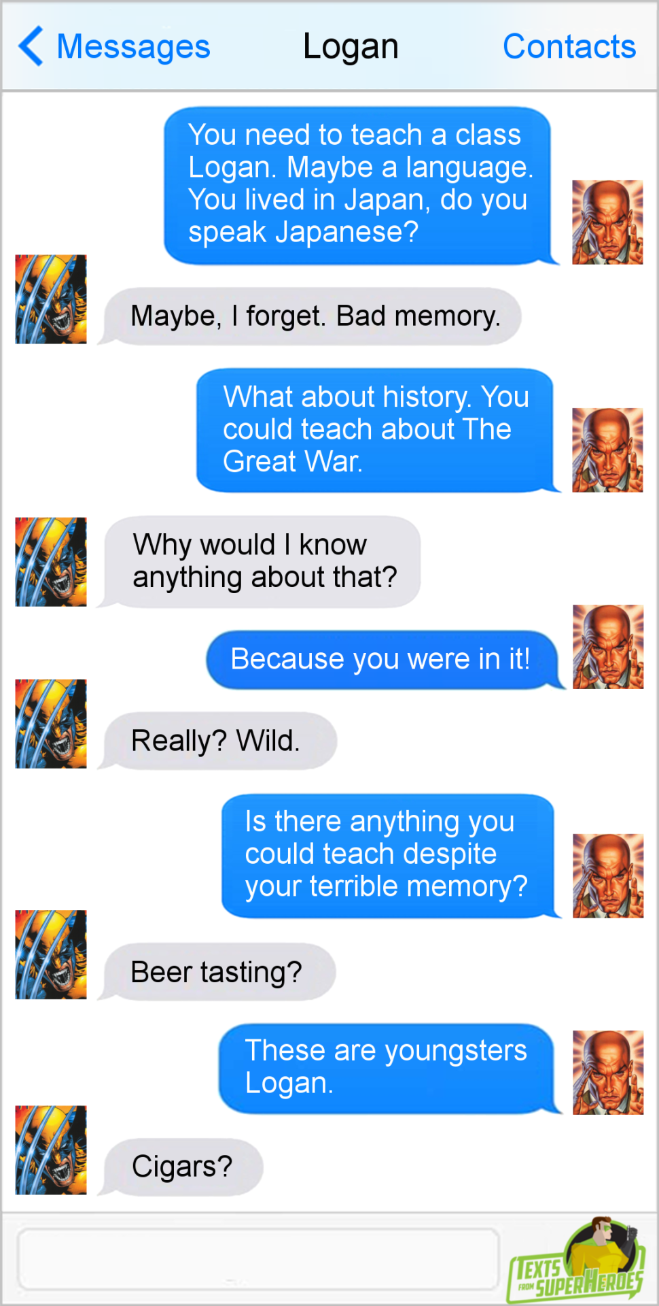Open the Contacts link
This screenshot has height=1306, width=659.
point(569,47)
